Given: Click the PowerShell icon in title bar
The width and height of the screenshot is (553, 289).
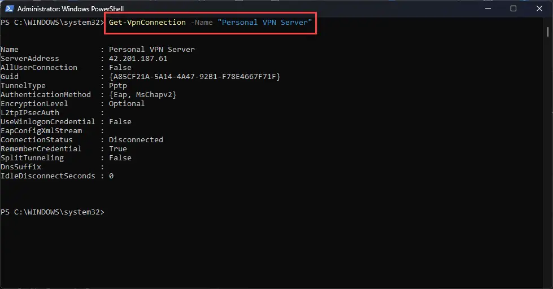Looking at the screenshot, I should pyautogui.click(x=9, y=8).
